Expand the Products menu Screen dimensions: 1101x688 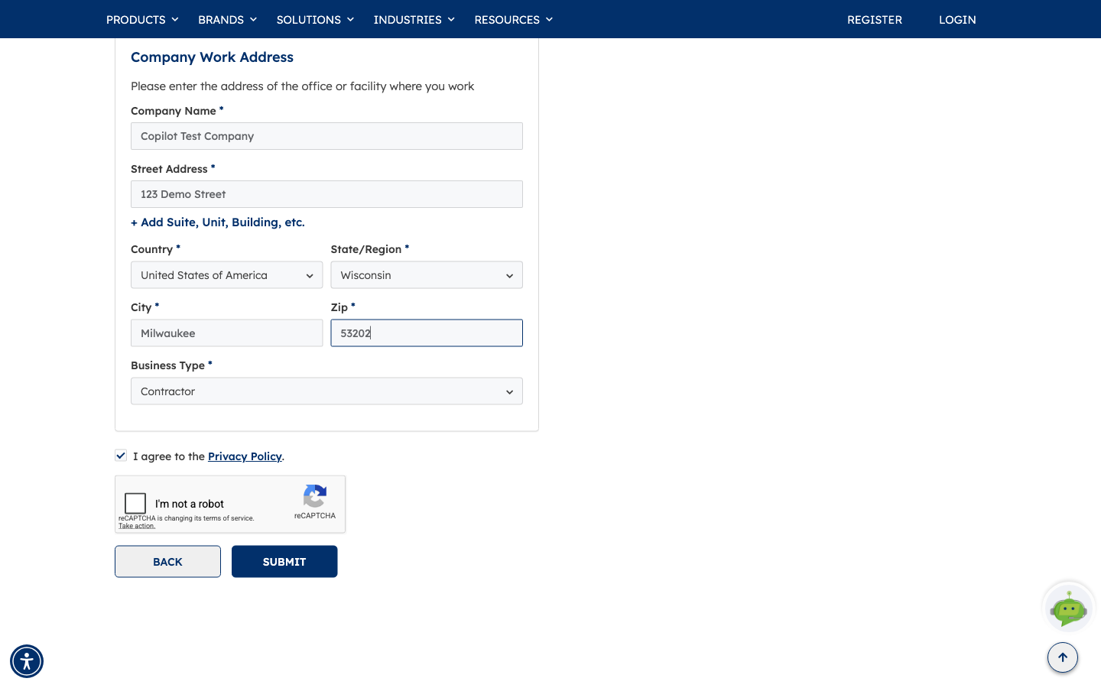[x=142, y=20]
